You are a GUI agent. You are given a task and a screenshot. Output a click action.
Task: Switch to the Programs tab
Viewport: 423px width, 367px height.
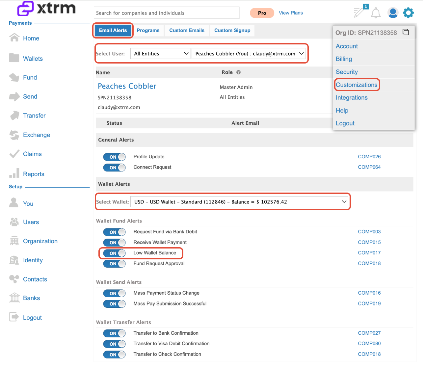click(x=148, y=30)
